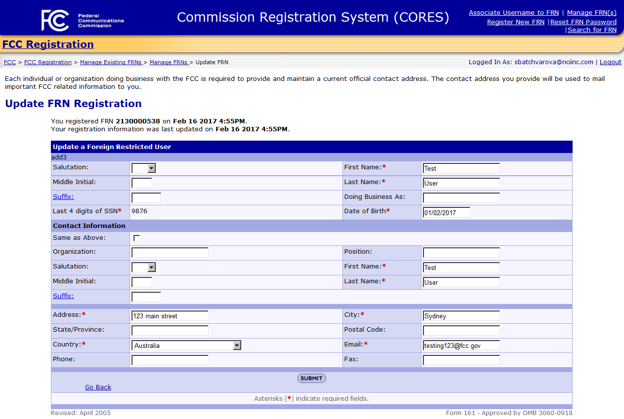Screen dimensions: 624x419
Task: Open the first Salutation dropdown
Action: tap(144, 168)
